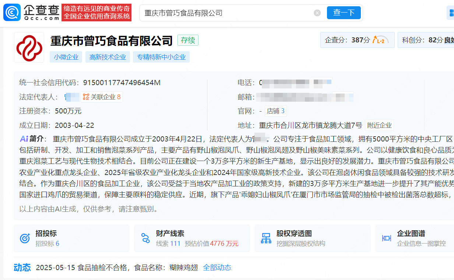The image size is (454, 280).
Task: Click the 股权穿透图 hierarchy icon
Action: click(x=266, y=238)
